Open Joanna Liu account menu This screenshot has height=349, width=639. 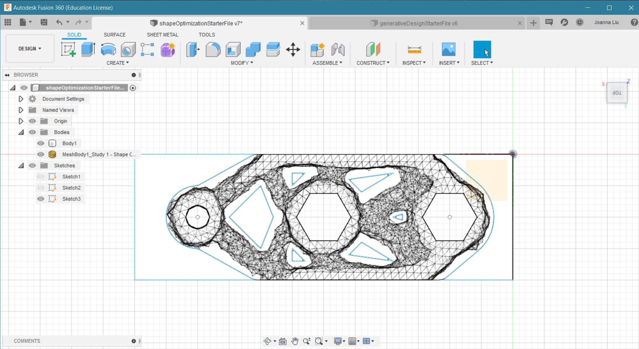pyautogui.click(x=606, y=22)
